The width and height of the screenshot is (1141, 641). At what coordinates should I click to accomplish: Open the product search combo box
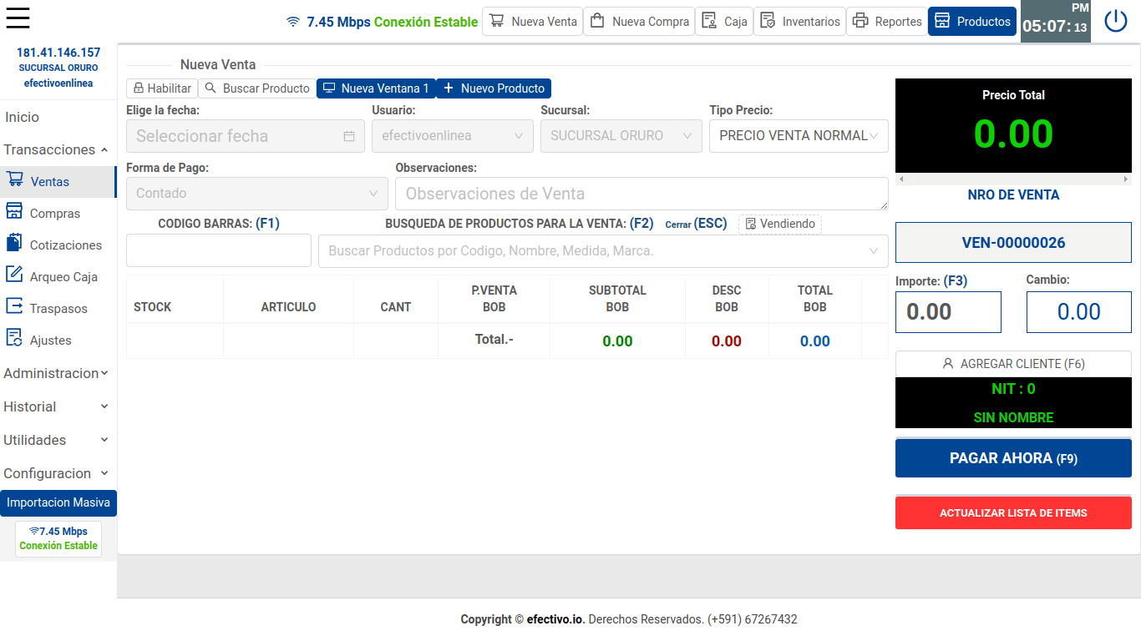(x=603, y=250)
